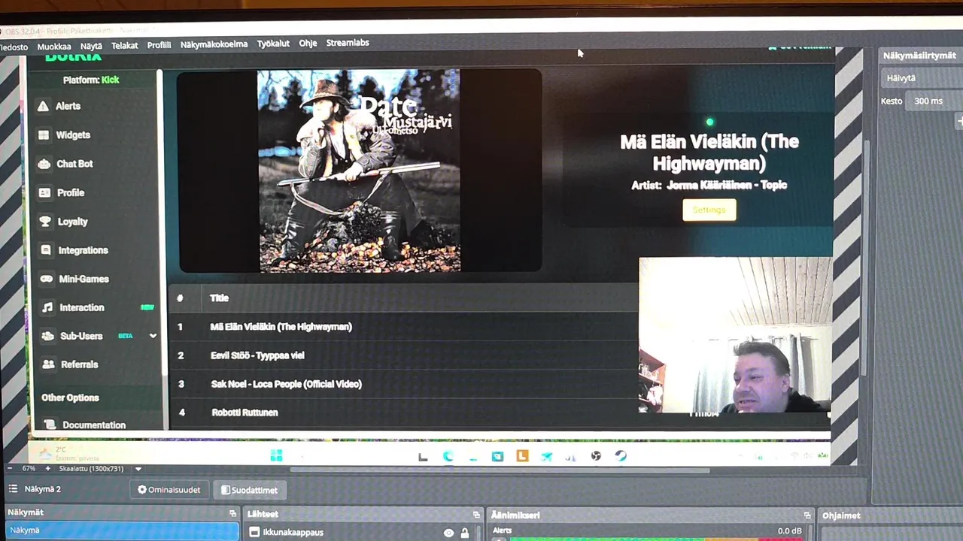963x541 pixels.
Task: Open Windows Start in the captured taskbar
Action: (276, 456)
